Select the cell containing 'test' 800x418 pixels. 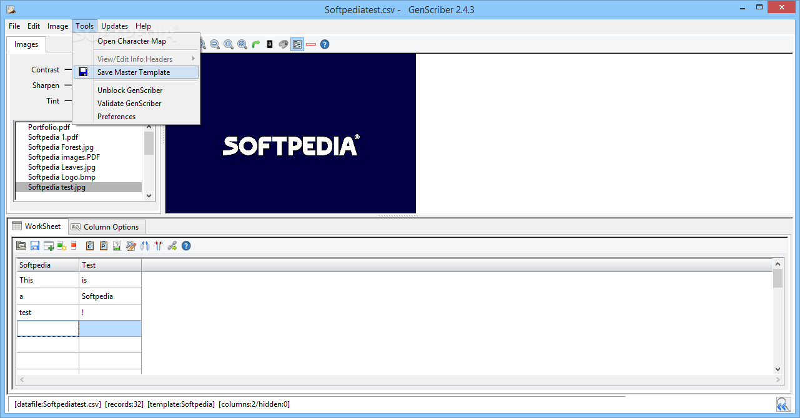tap(47, 313)
